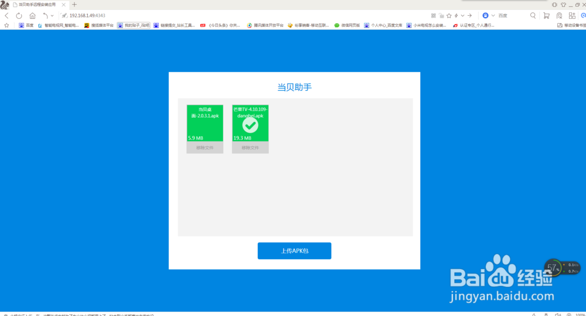
Task: Click the zoom 100% status bar indicator
Action: click(x=580, y=314)
